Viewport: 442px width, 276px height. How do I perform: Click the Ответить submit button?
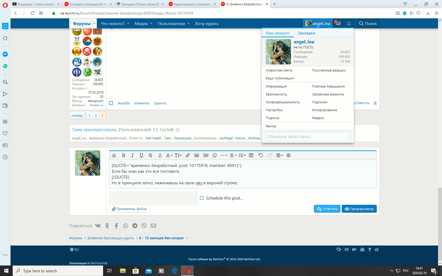pos(327,209)
